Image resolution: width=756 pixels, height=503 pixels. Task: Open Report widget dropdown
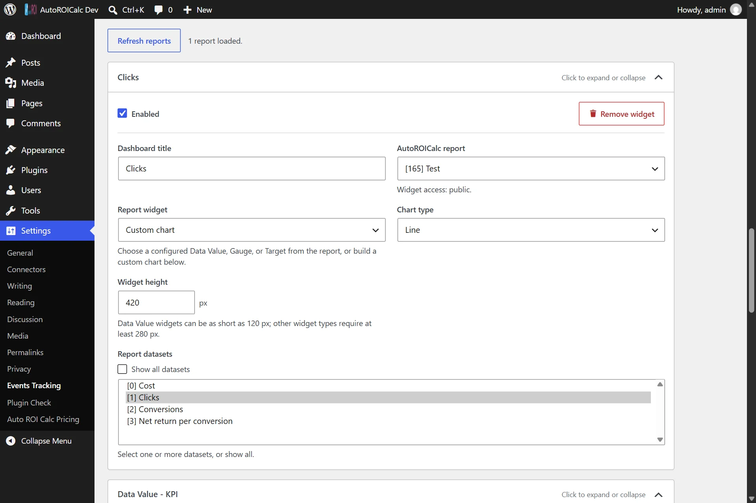click(x=252, y=230)
